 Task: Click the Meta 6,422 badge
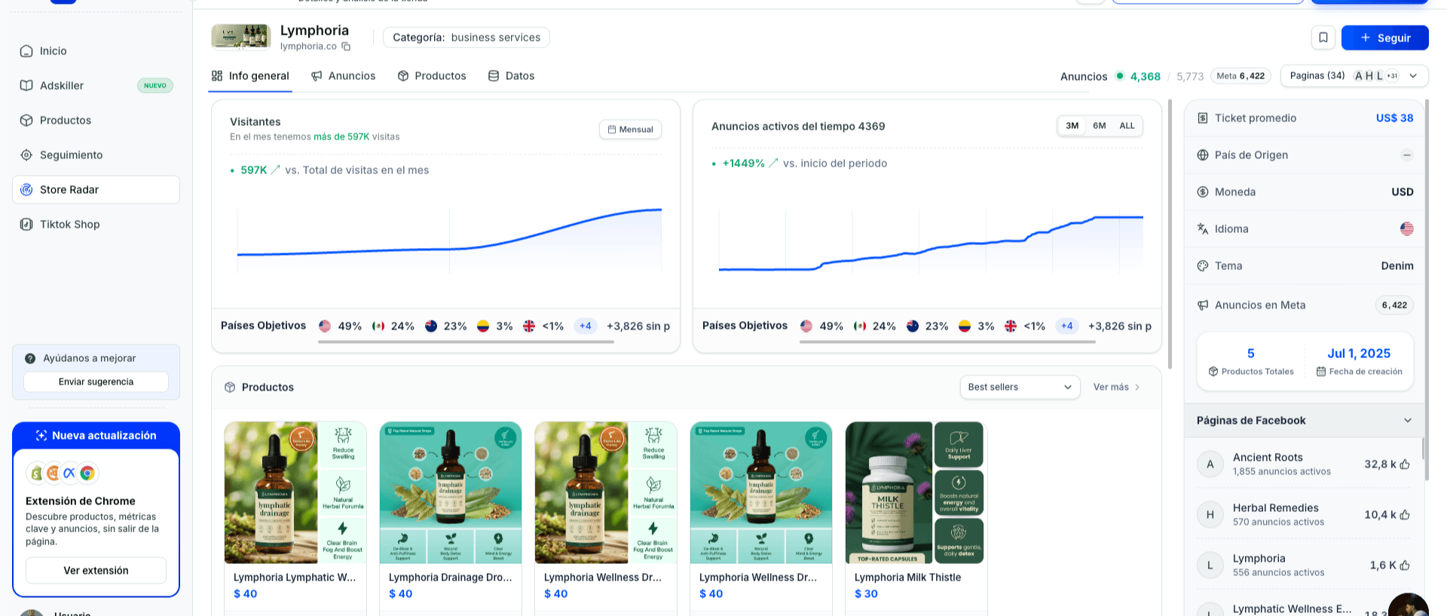tap(1241, 76)
